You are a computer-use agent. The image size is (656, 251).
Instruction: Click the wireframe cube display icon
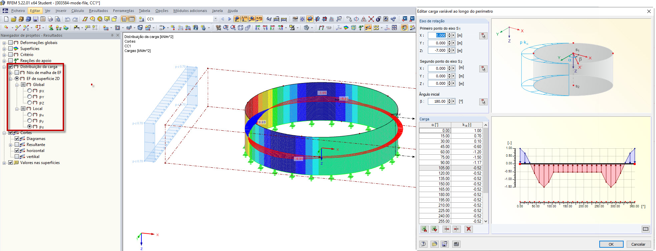(x=240, y=28)
